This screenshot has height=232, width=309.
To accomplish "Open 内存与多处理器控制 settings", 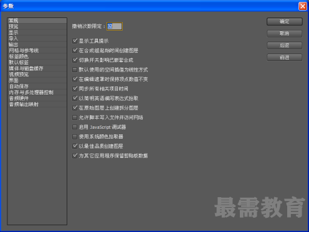I will point(37,92).
